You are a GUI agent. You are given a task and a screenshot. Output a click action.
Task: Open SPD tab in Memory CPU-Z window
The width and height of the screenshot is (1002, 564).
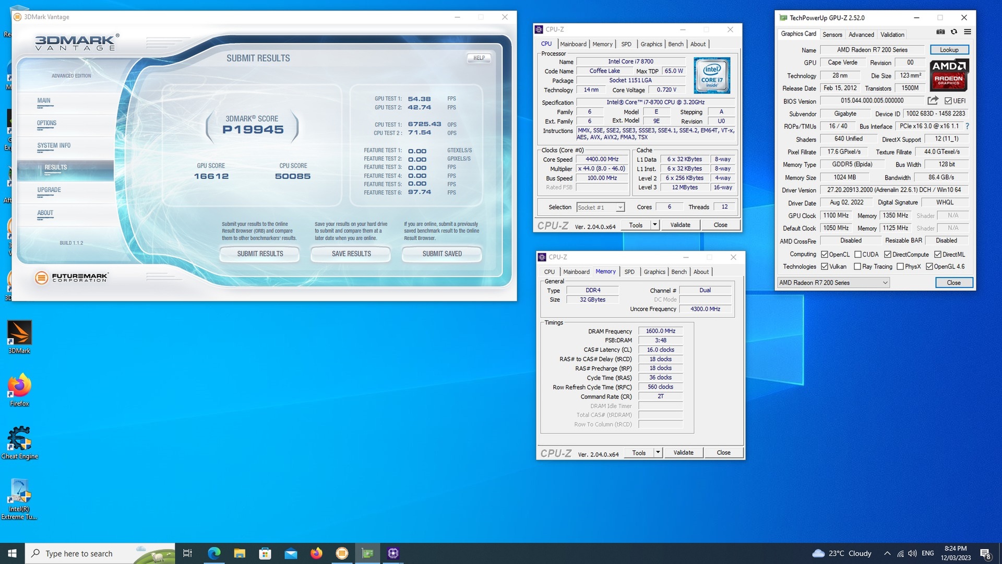629,272
